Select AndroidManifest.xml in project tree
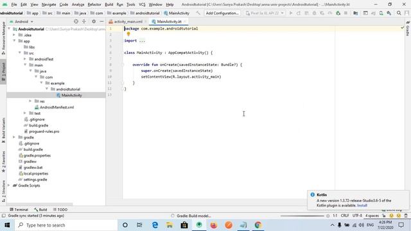 (x=54, y=107)
